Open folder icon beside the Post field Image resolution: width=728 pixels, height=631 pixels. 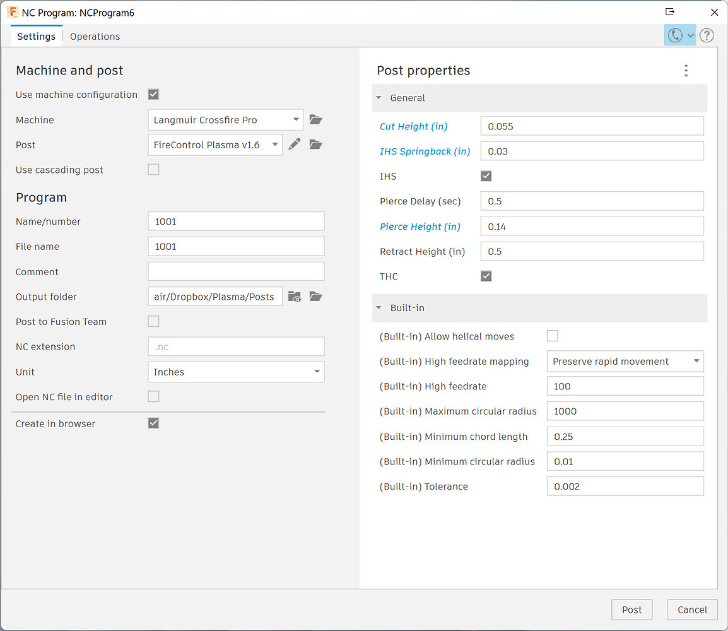point(315,145)
